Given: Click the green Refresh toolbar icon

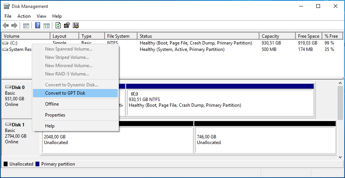Looking at the screenshot, I should click(58, 26).
